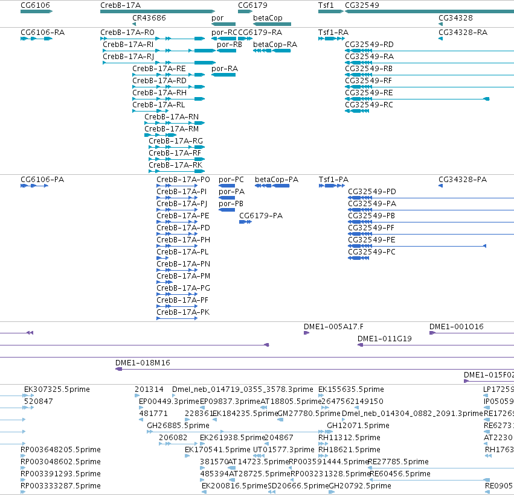Click the por gene label
The width and height of the screenshot is (514, 495).
click(x=217, y=18)
